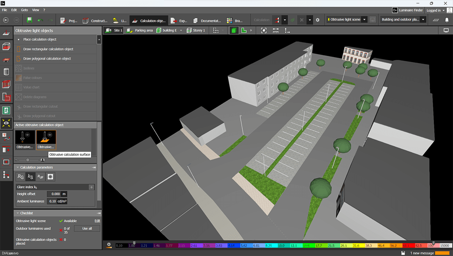Click the green Save project icon

[x=30, y=20]
